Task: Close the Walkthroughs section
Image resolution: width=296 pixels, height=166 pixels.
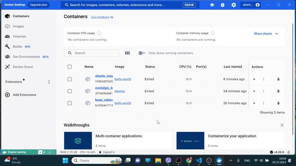Action: point(282,125)
